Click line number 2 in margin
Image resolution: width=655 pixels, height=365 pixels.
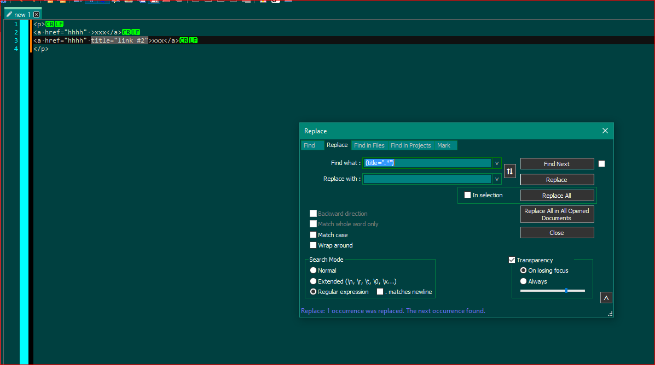pyautogui.click(x=16, y=32)
